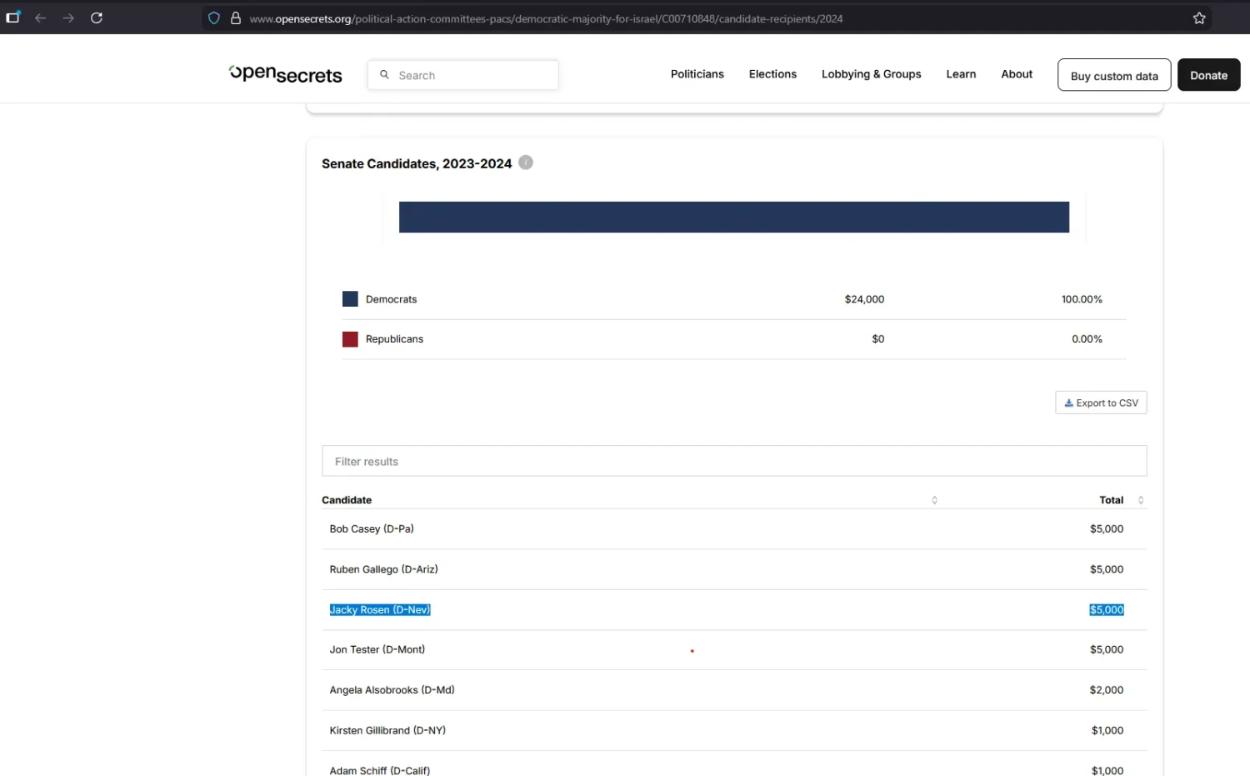Export the table with Export to CSV
1250x776 pixels.
click(1101, 403)
